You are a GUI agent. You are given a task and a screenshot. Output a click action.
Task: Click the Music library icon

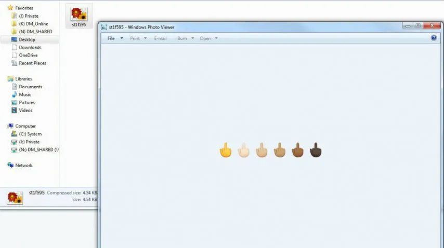coord(15,95)
